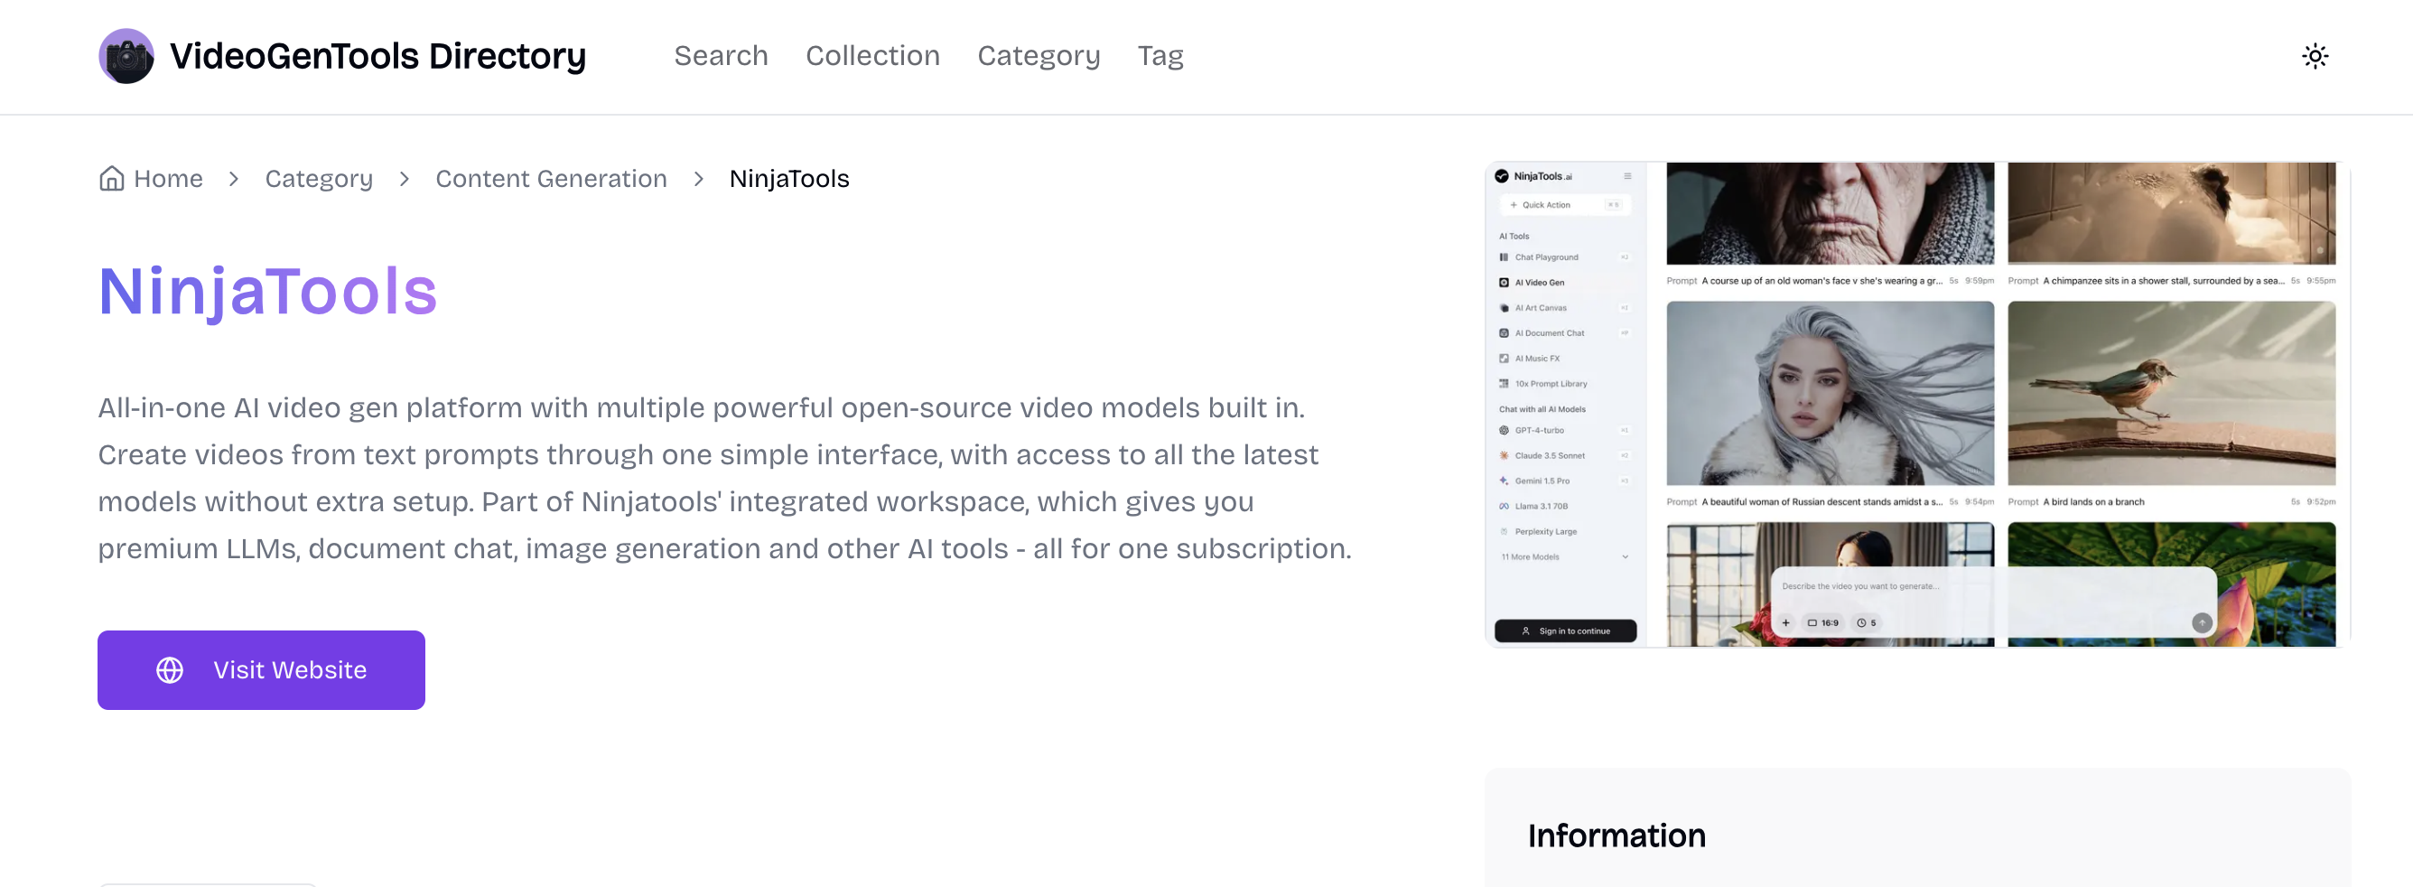Click the Information section heading
This screenshot has height=887, width=2413.
click(x=1616, y=835)
